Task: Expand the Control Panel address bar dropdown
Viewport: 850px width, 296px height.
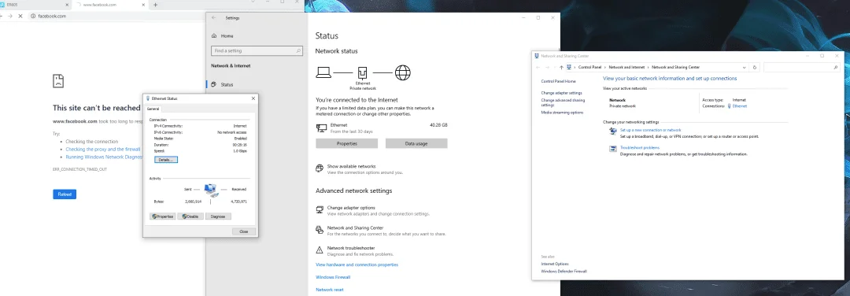Action: [744, 67]
